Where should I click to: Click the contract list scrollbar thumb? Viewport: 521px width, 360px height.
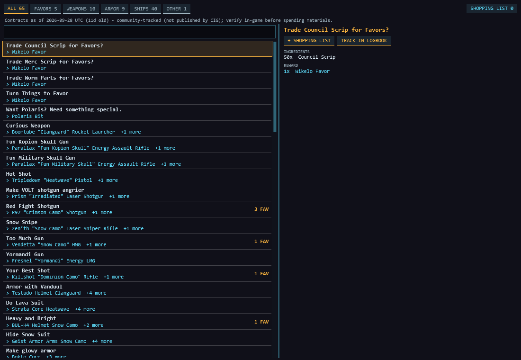click(275, 86)
